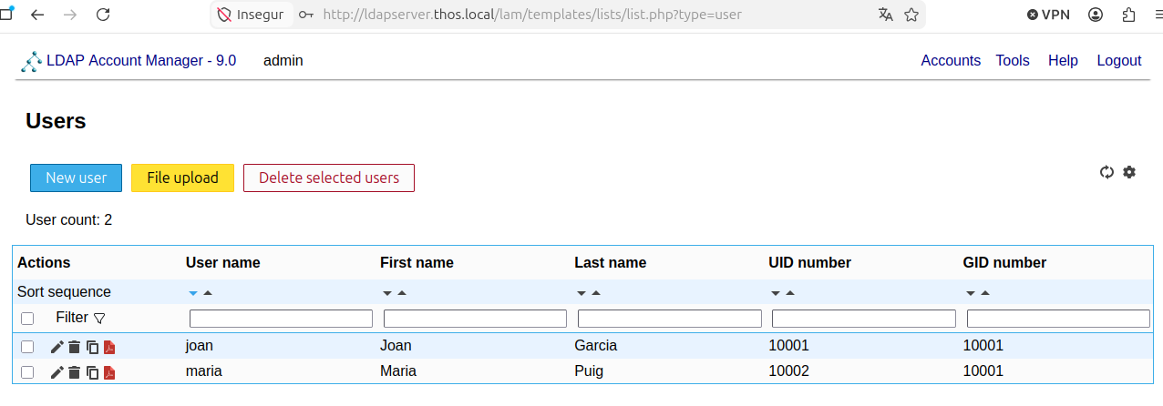Open the browser profile icon
This screenshot has width=1163, height=406.
(1096, 15)
